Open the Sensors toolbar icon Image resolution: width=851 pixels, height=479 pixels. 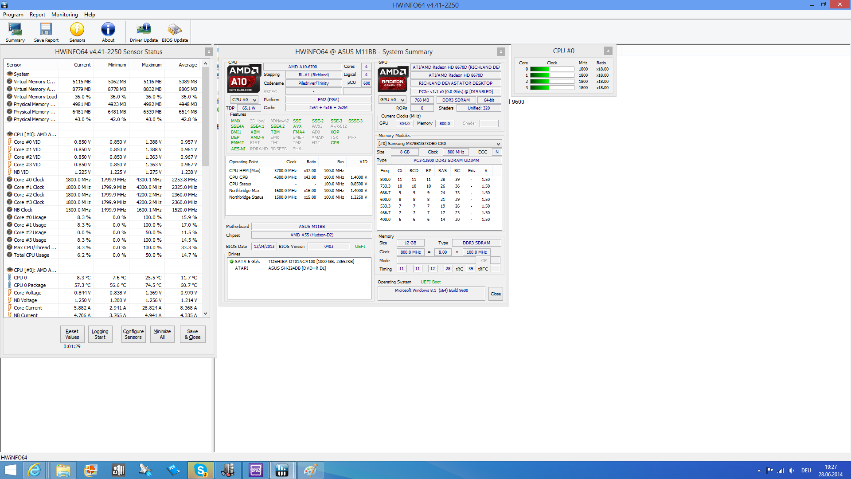point(77,32)
